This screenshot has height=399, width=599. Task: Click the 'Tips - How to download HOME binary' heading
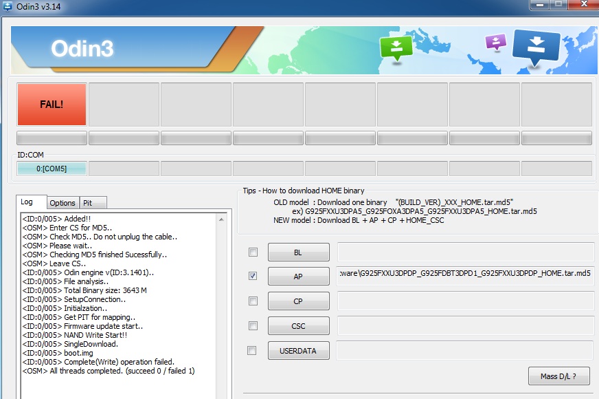click(x=304, y=191)
